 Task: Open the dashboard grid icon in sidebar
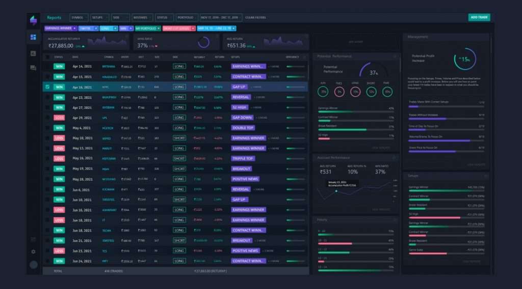coord(33,37)
